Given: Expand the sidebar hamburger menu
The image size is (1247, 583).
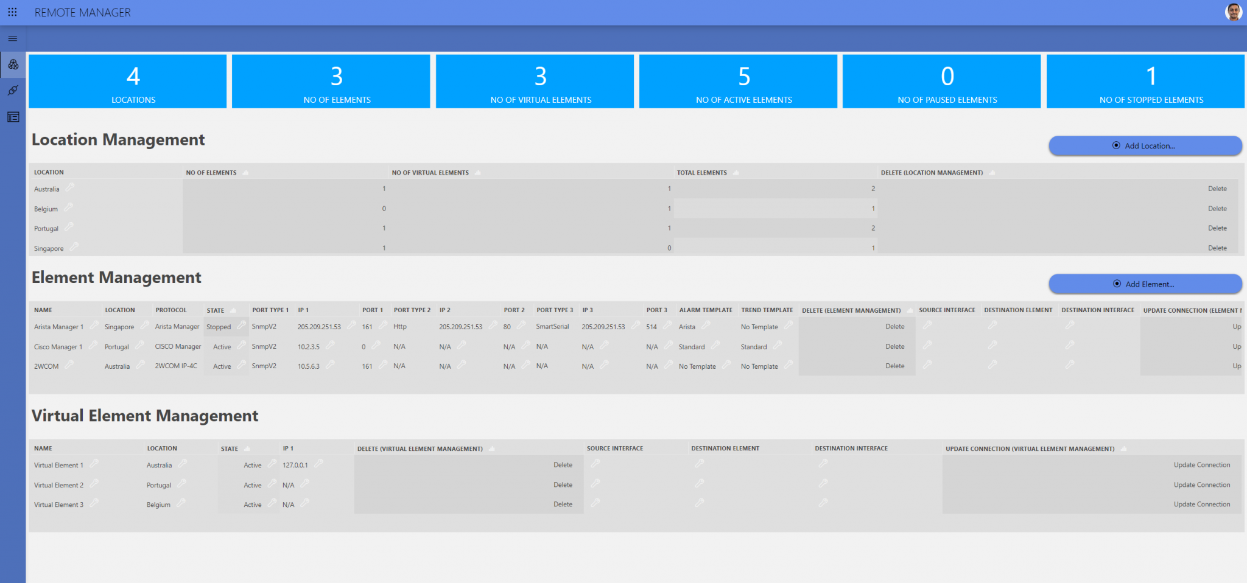Looking at the screenshot, I should 12,38.
